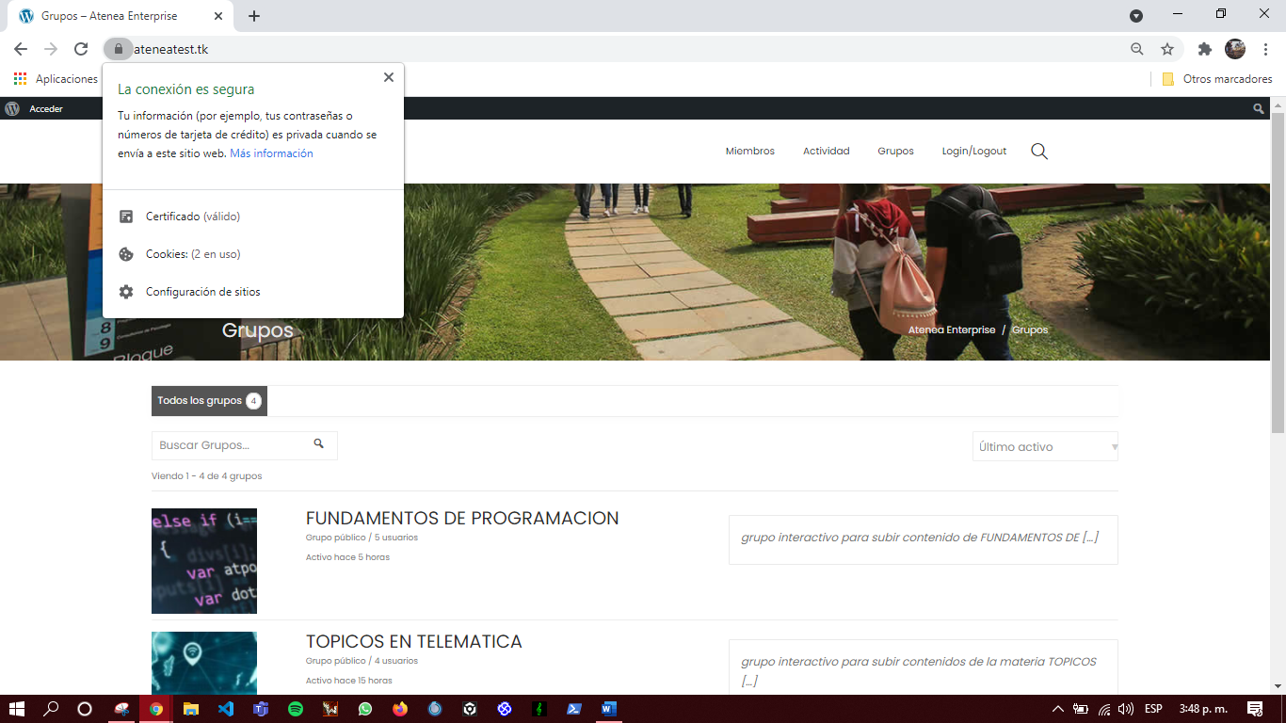Click inside the Buscar Grupos search field

[226, 444]
